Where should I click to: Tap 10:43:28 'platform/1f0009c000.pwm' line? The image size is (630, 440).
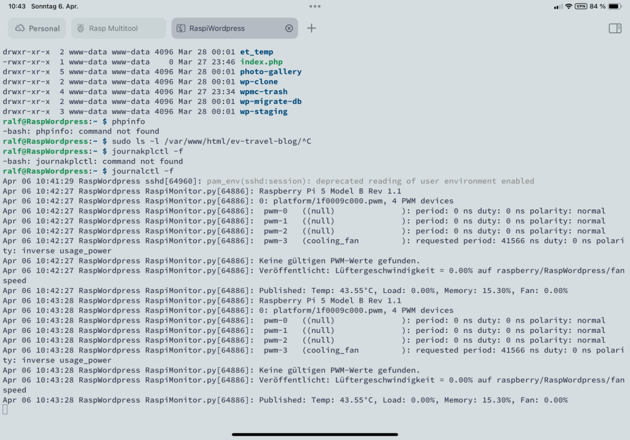point(228,310)
